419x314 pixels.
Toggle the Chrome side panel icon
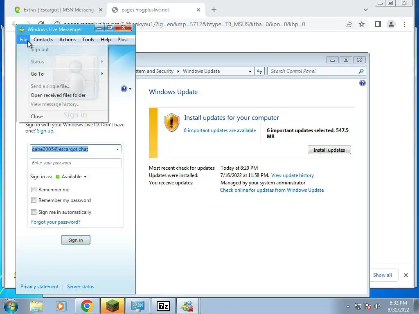[378, 24]
